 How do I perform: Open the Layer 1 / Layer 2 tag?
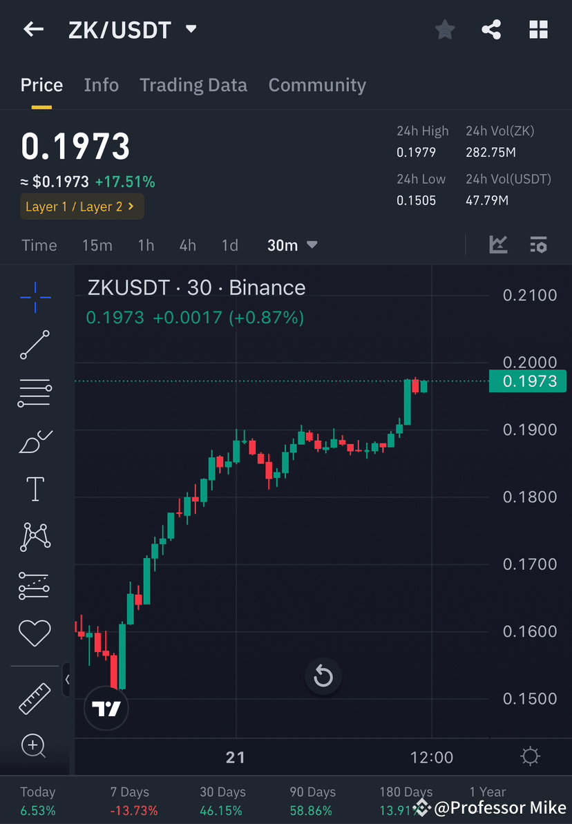82,206
